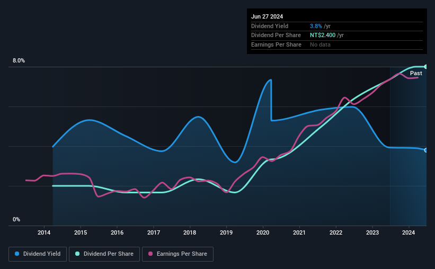This screenshot has height=269, width=435.
Task: Click the Past label on chart
Action: point(416,73)
